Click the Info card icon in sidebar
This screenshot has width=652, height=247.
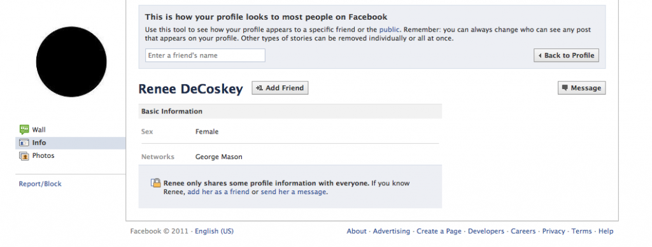24,143
